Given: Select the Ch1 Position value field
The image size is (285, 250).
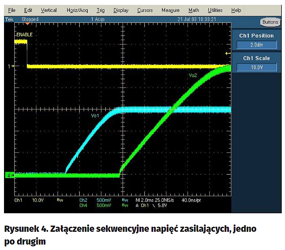Looking at the screenshot, I should 257,45.
